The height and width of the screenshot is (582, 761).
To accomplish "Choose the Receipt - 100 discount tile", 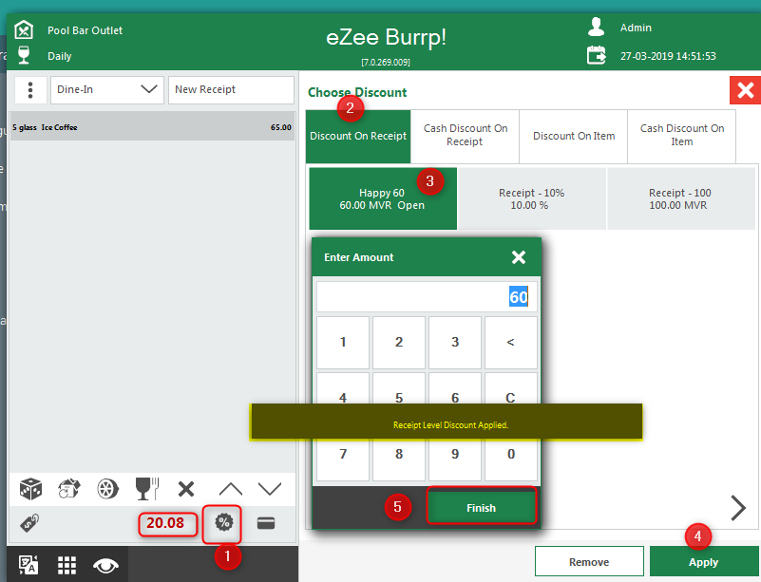I will click(680, 198).
